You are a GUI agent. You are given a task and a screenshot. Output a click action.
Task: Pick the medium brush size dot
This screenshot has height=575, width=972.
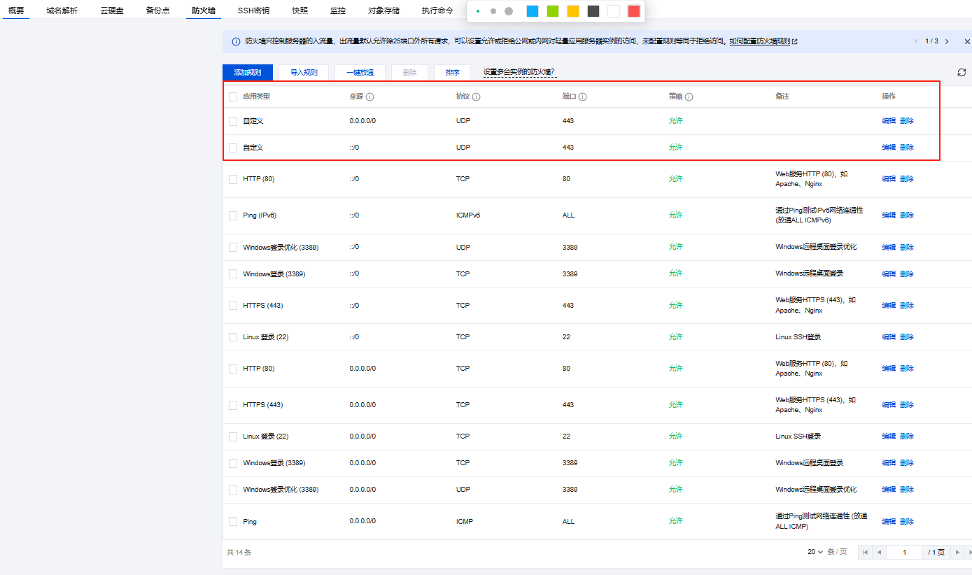493,11
